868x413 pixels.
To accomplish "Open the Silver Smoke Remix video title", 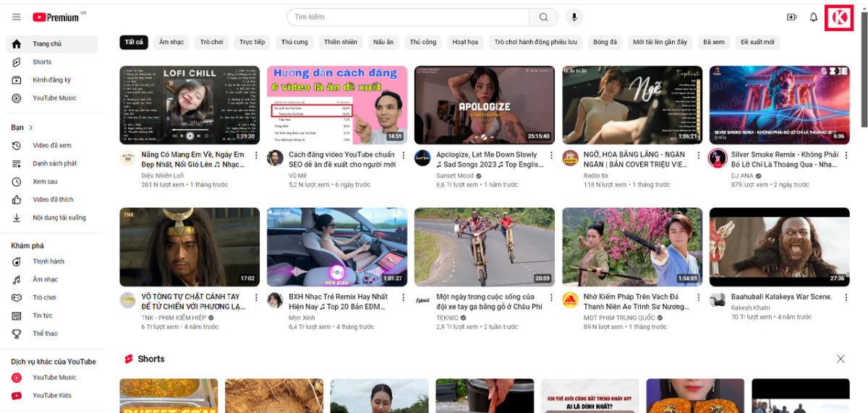I will coord(784,160).
